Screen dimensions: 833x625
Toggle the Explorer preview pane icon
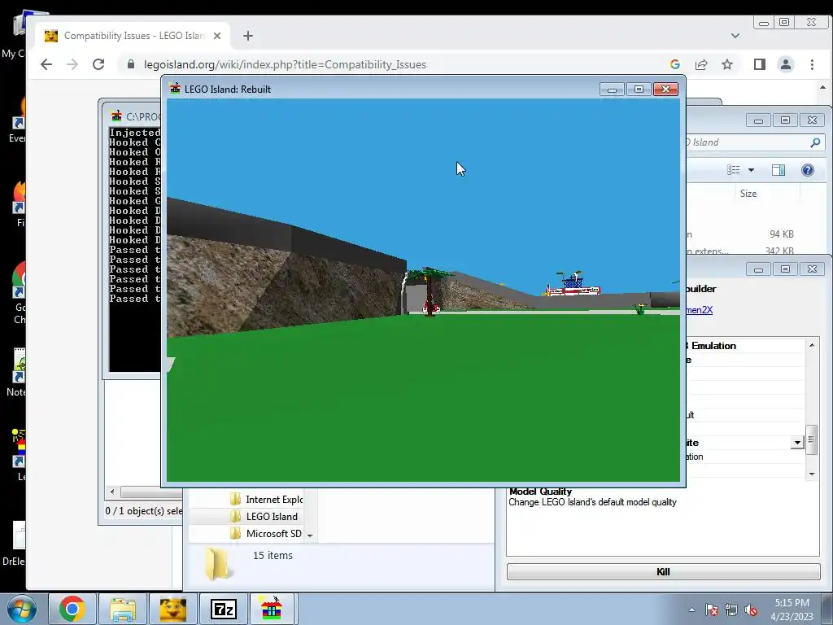[x=778, y=170]
